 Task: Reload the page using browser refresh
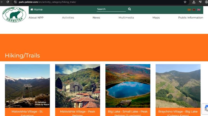point(8,2)
